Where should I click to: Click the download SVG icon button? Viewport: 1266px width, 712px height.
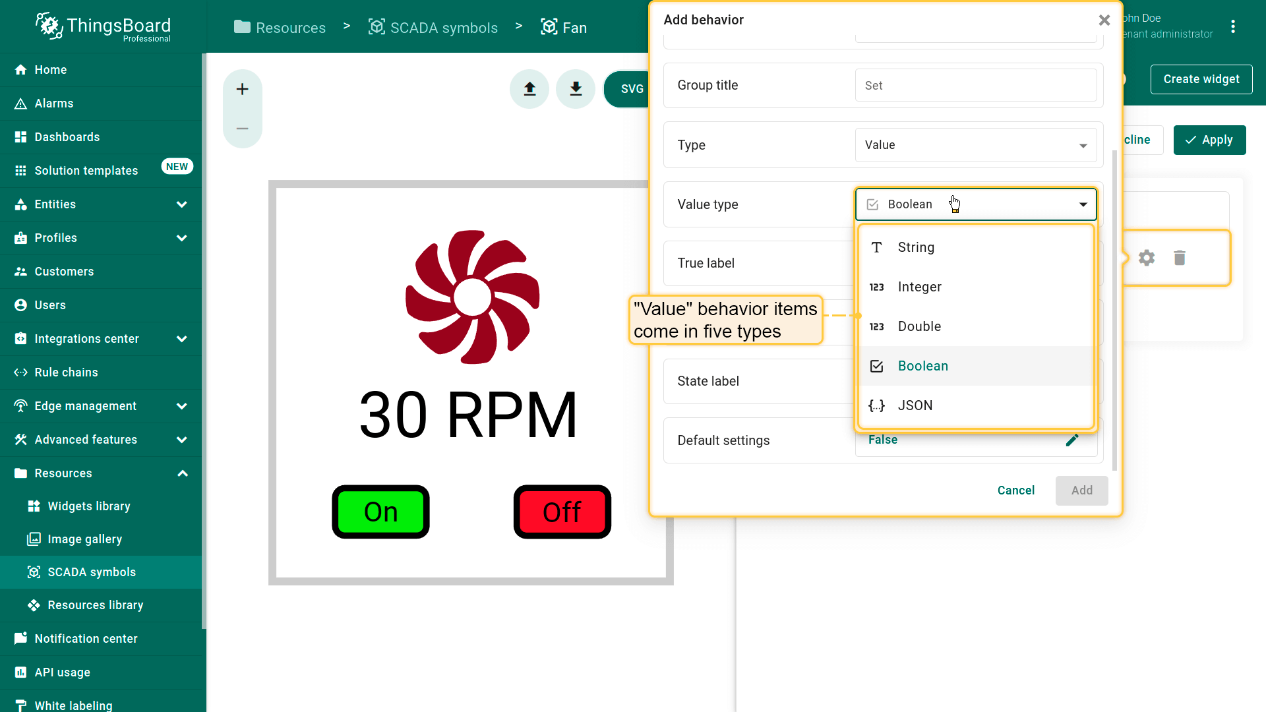tap(576, 89)
